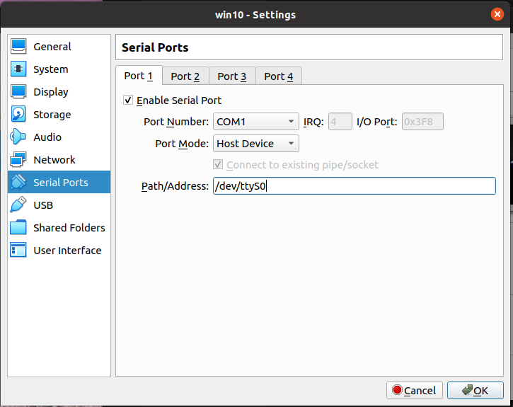The height and width of the screenshot is (407, 513).
Task: Switch to the Port 4 tab
Action: 279,76
